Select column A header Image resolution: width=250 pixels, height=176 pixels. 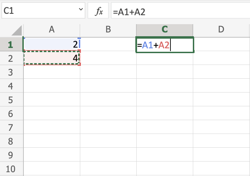(x=52, y=30)
